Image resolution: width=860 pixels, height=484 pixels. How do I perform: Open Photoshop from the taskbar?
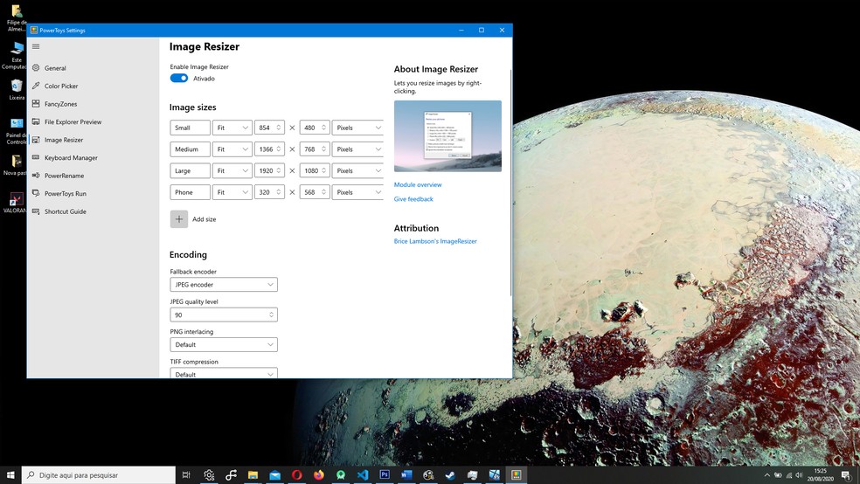[x=385, y=474]
